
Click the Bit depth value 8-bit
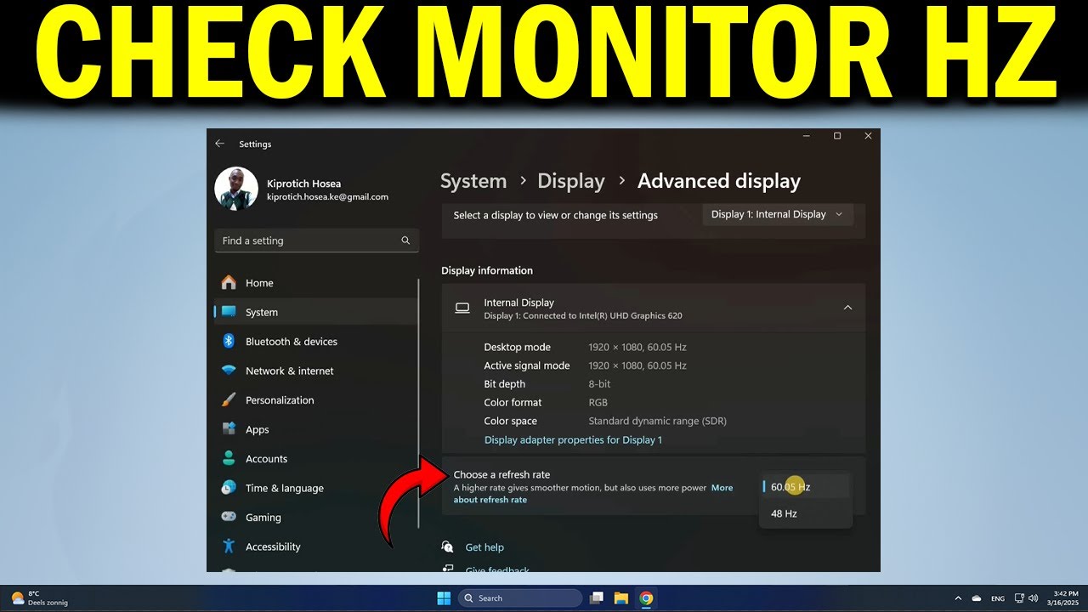pos(599,384)
